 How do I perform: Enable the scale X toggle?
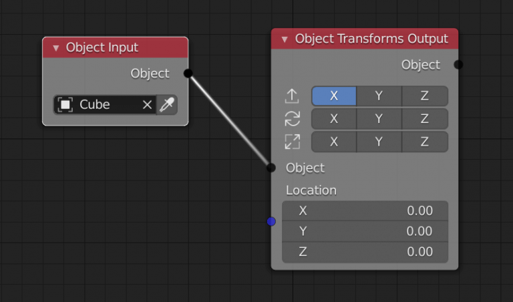click(334, 142)
